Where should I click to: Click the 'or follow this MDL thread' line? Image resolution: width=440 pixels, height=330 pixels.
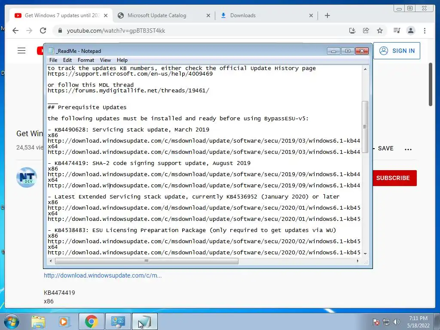coord(91,85)
